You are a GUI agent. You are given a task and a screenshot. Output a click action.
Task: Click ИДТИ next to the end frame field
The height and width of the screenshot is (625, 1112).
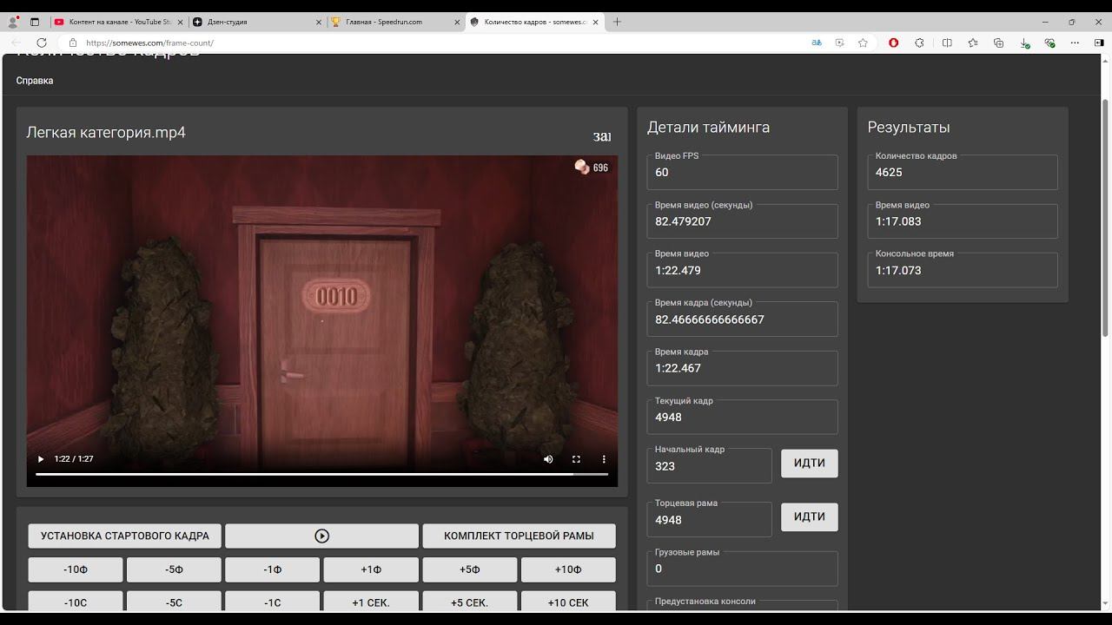[x=809, y=516]
